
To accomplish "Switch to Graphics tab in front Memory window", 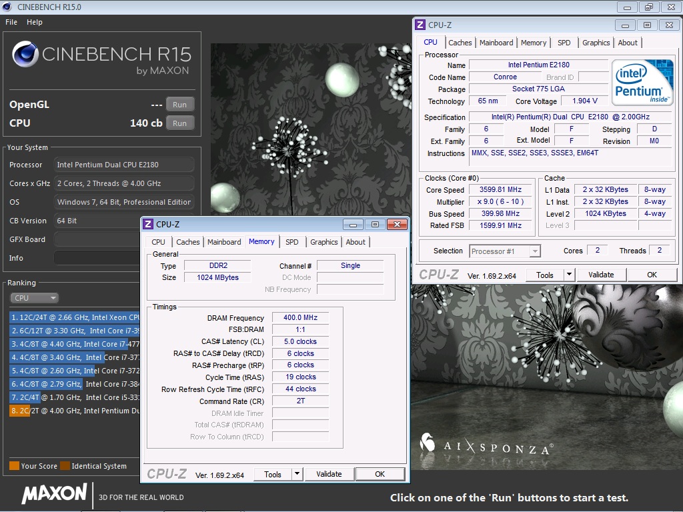I will click(323, 242).
